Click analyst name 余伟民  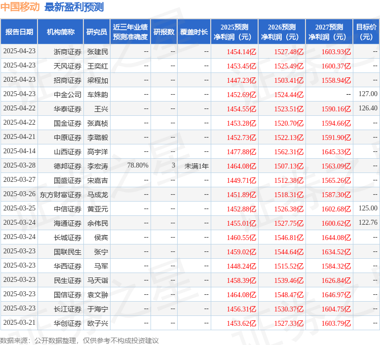click(98, 223)
